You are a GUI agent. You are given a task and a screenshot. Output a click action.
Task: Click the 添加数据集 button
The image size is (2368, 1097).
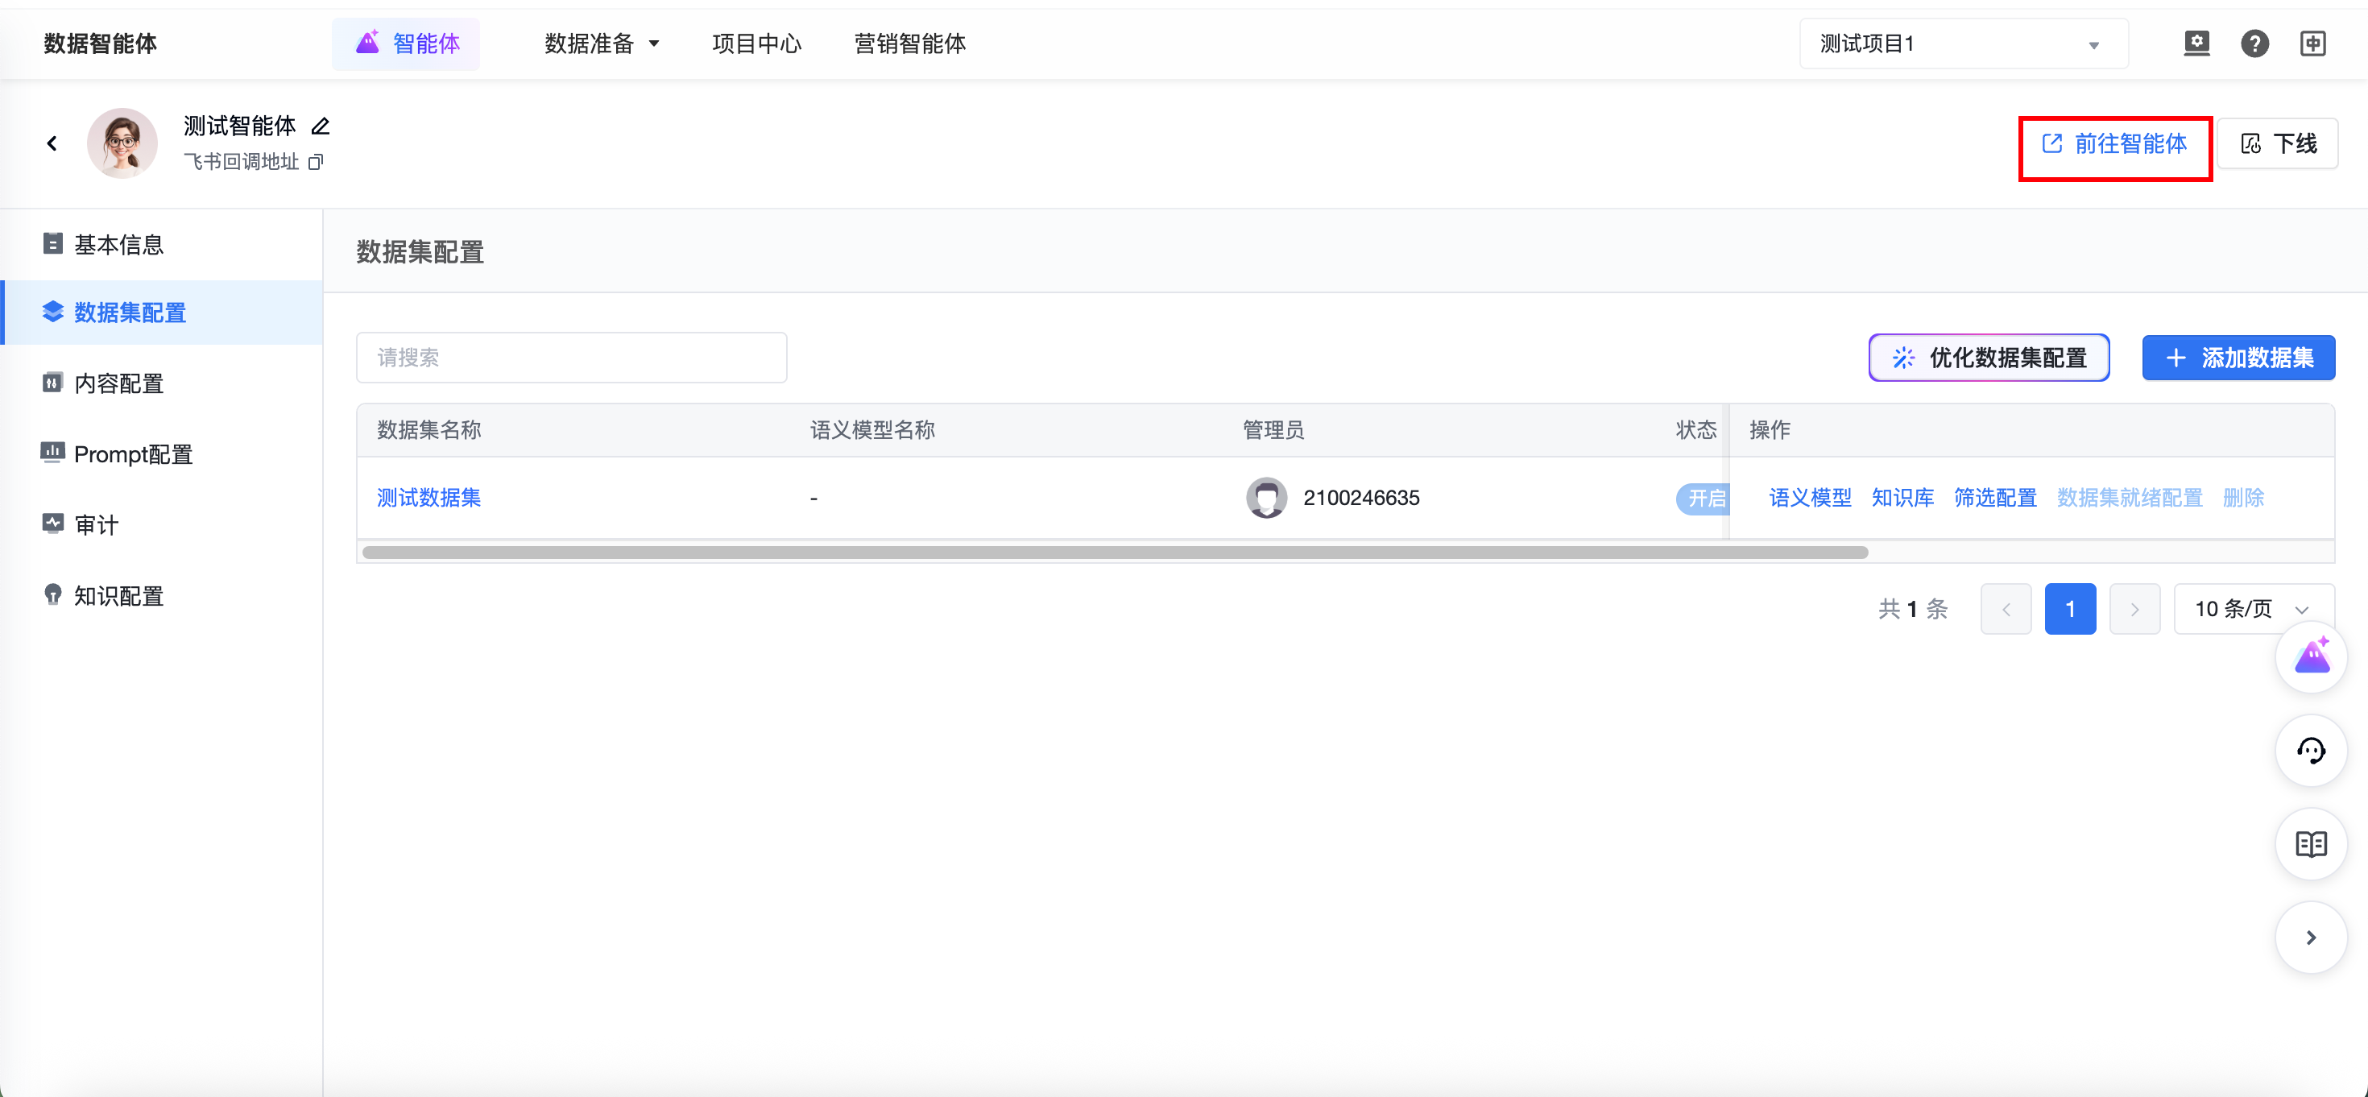[2238, 358]
